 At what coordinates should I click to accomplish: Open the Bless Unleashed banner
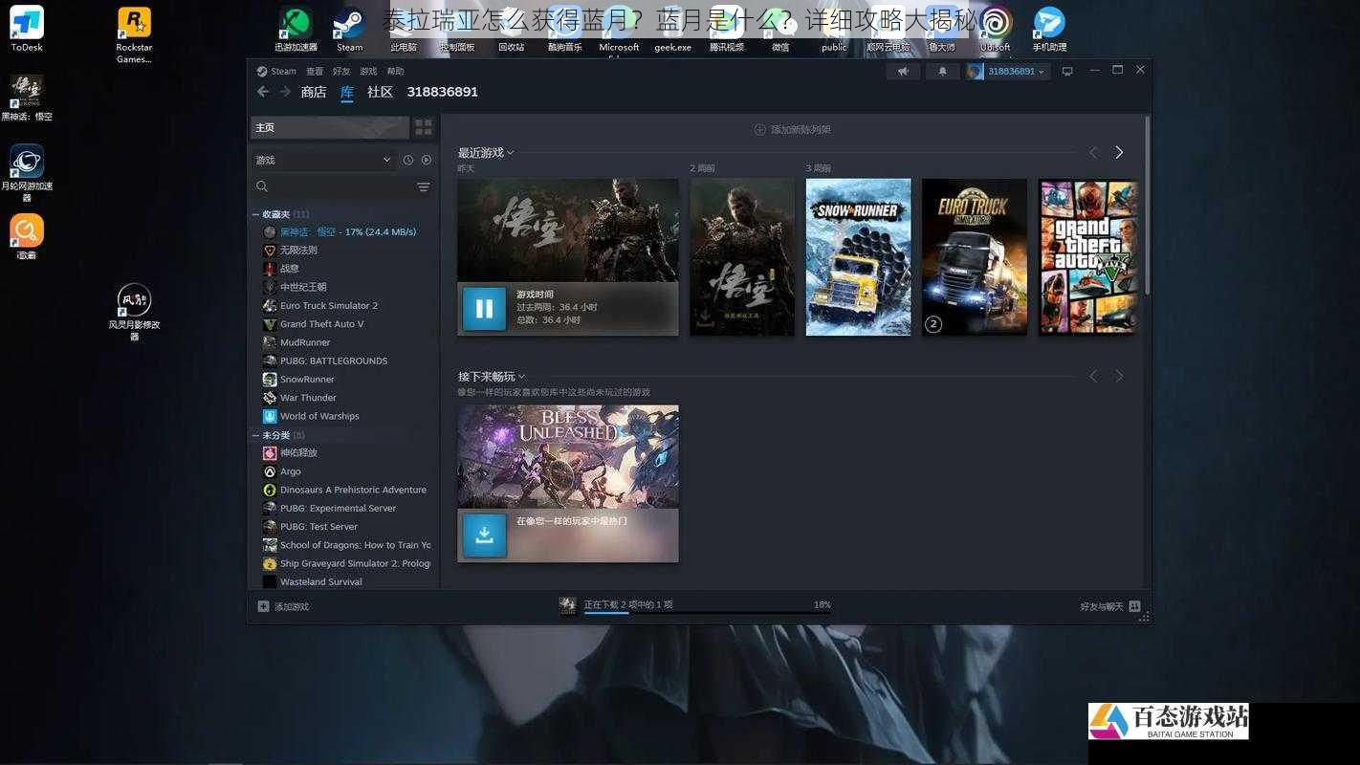pos(568,457)
